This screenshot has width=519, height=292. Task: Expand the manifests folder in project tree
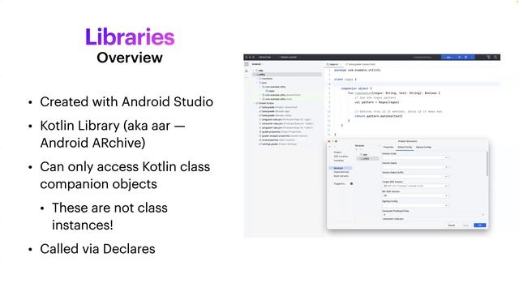[257, 79]
